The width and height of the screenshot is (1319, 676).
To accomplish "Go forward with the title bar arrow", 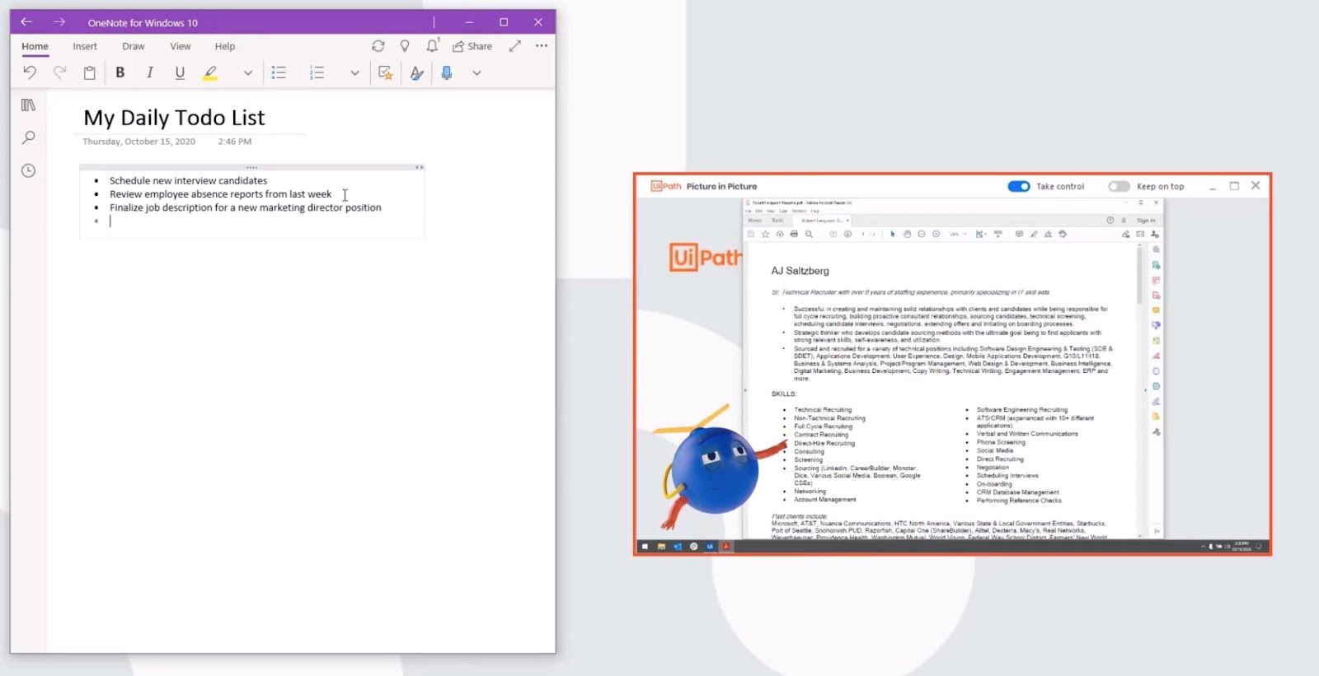I will tap(59, 22).
